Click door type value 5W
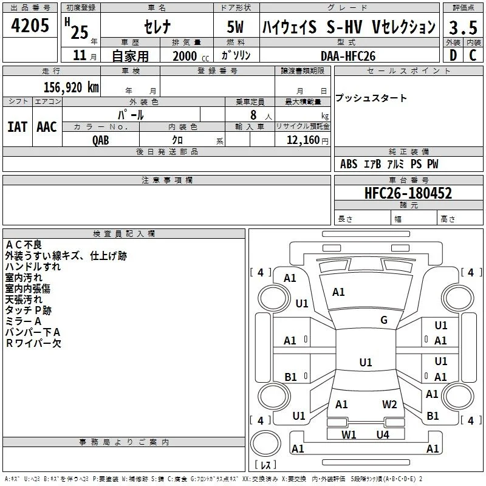 pos(236,27)
